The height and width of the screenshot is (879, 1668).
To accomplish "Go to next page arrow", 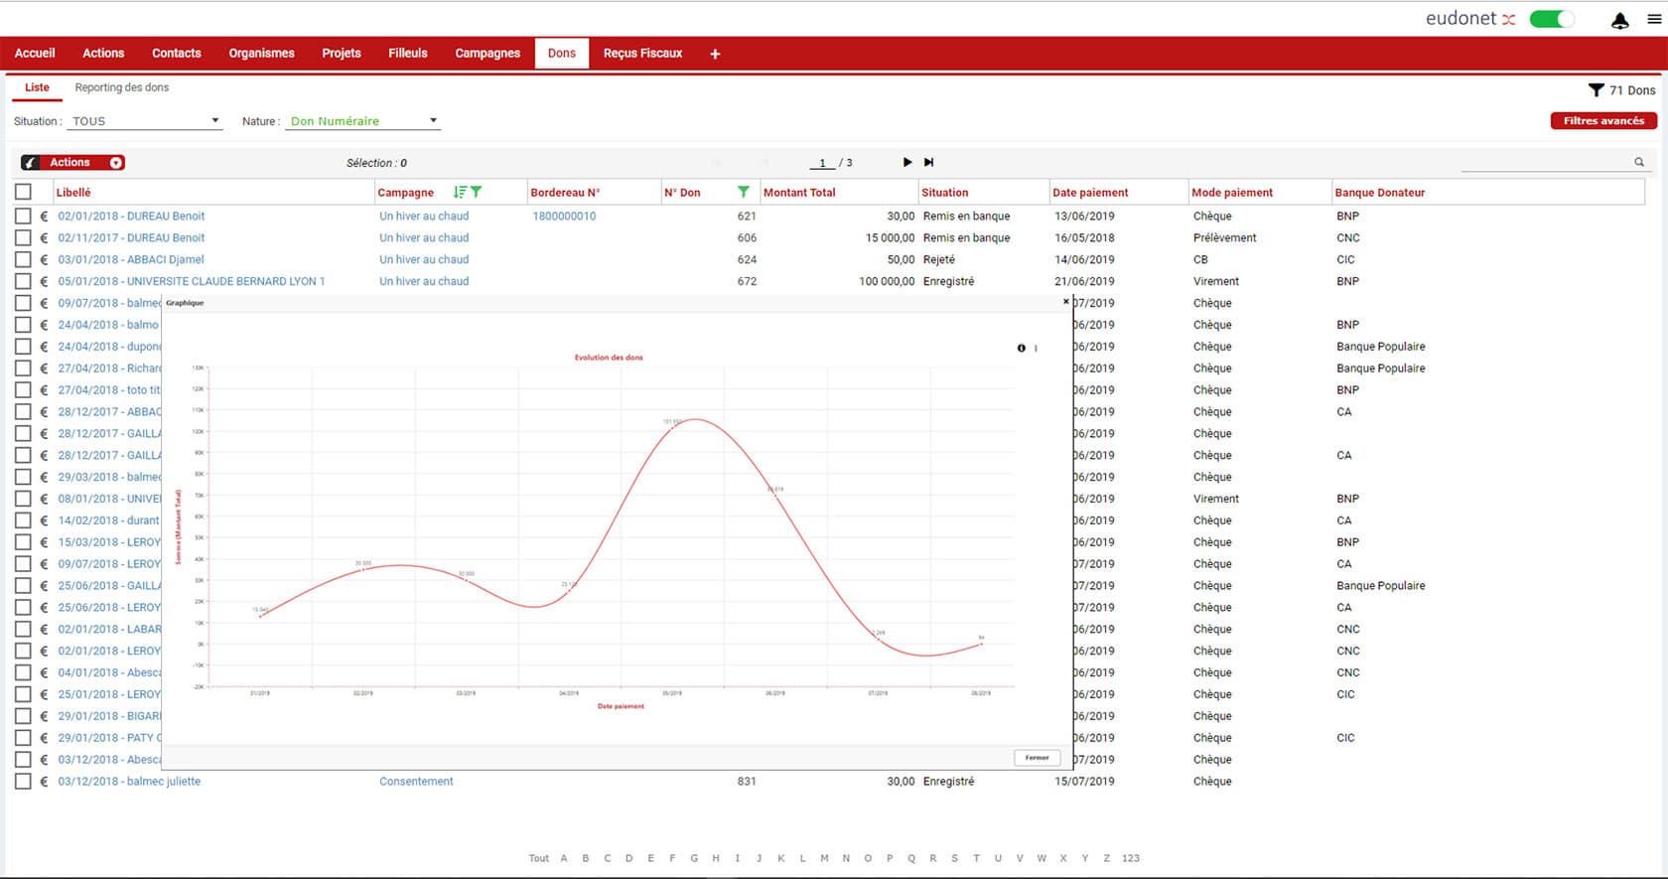I will tap(906, 162).
